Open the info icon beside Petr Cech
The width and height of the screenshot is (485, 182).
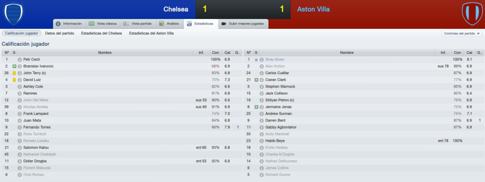coord(20,60)
